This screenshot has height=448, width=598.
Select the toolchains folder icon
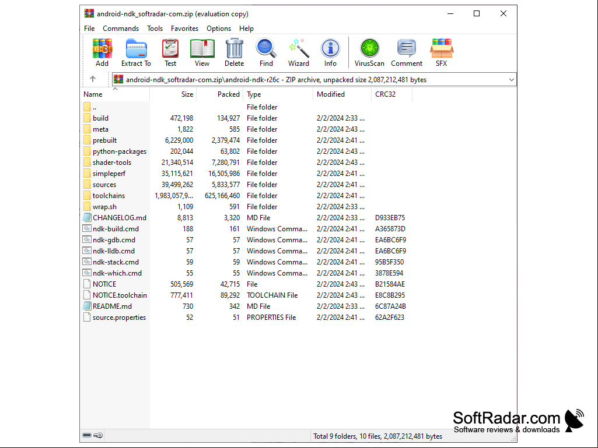pos(87,195)
